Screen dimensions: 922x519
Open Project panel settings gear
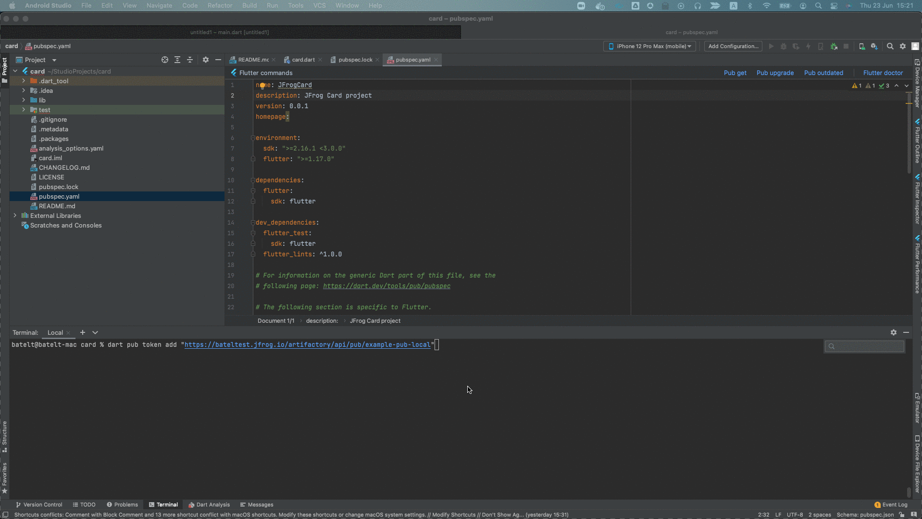point(206,60)
